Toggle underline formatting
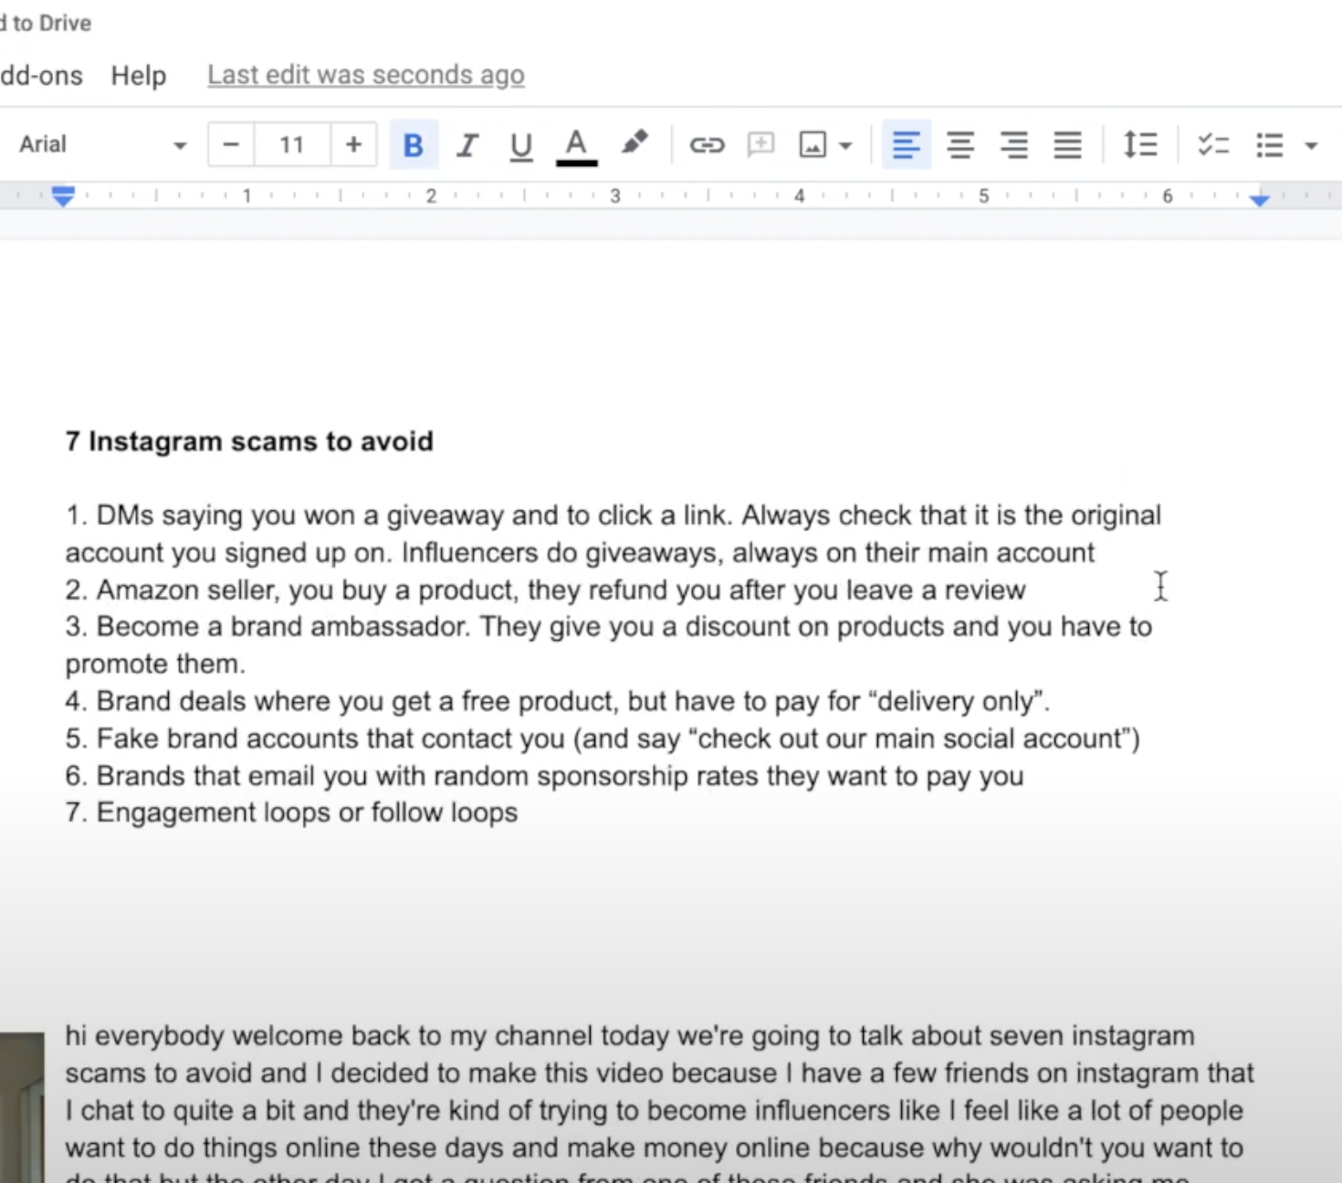This screenshot has height=1183, width=1342. point(521,144)
